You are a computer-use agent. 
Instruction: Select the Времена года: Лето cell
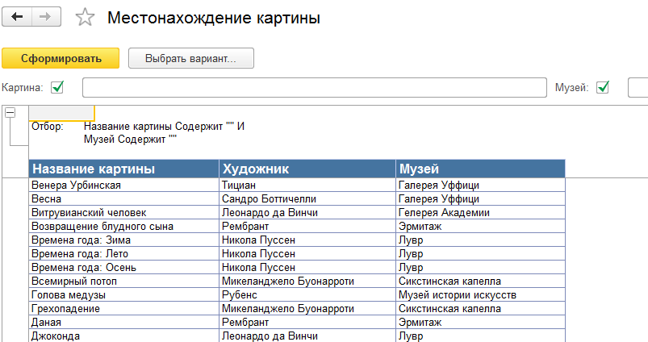[x=124, y=253]
